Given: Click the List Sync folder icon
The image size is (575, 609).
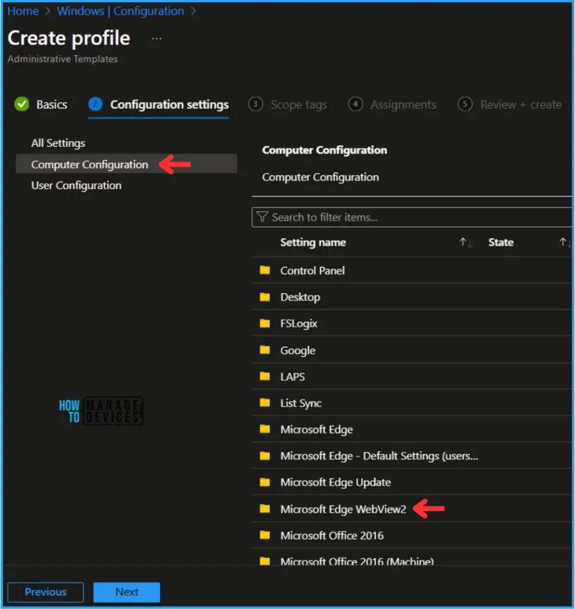Looking at the screenshot, I should pyautogui.click(x=265, y=403).
